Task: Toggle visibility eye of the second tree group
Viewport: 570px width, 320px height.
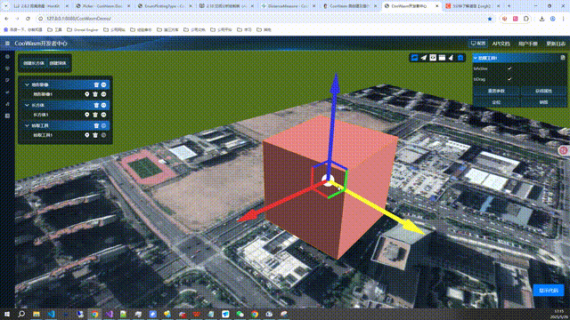Action: 104,105
